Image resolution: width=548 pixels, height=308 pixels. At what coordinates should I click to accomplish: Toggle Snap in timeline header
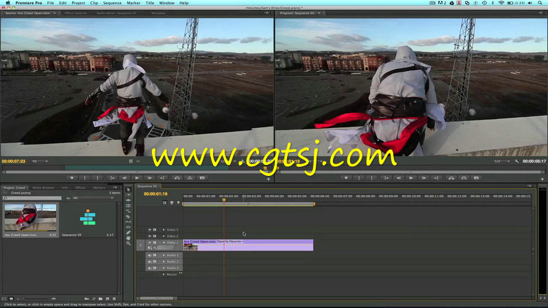[x=164, y=203]
